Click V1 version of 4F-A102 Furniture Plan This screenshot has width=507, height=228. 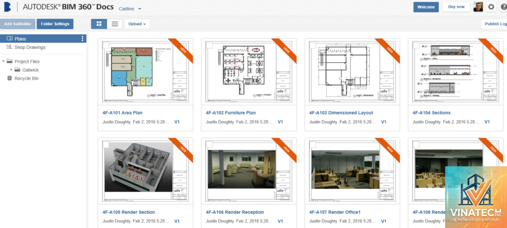pos(280,122)
